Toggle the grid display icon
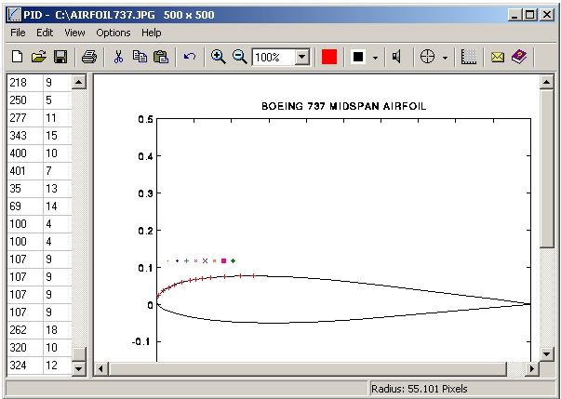The width and height of the screenshot is (561, 399). [x=469, y=57]
